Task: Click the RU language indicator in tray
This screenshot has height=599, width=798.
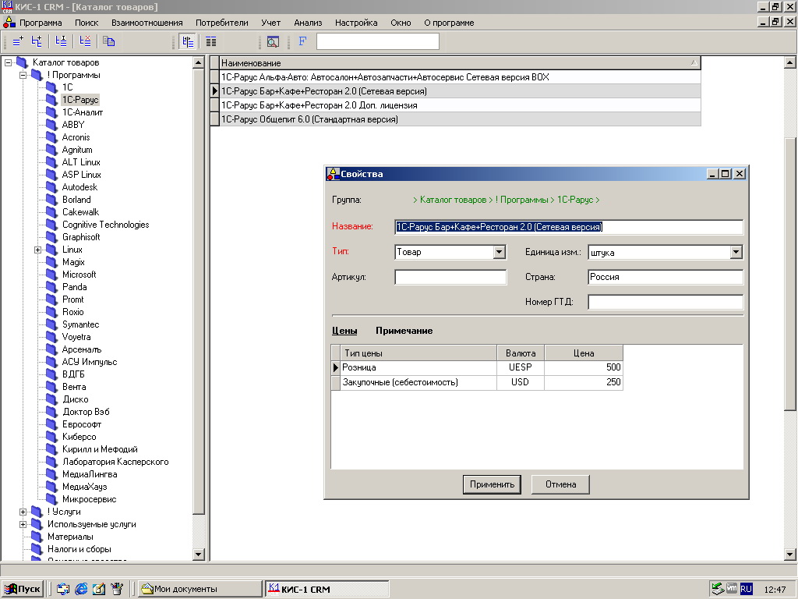Action: [x=746, y=589]
